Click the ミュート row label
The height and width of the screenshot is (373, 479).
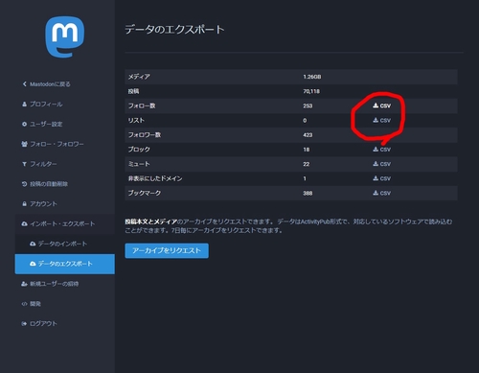click(x=139, y=164)
